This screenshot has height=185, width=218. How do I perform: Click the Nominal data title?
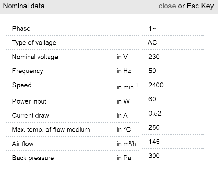coord(24,6)
